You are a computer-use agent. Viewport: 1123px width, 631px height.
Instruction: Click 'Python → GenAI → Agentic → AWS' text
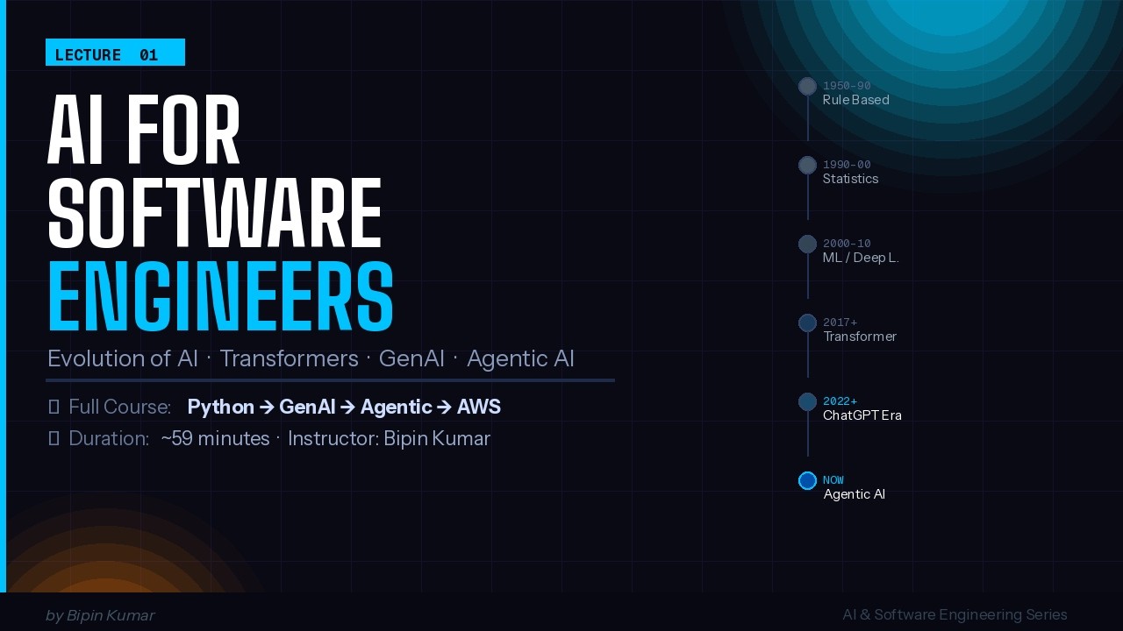[344, 407]
